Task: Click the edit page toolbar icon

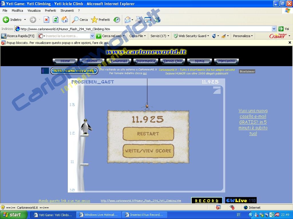Action: pos(148,20)
